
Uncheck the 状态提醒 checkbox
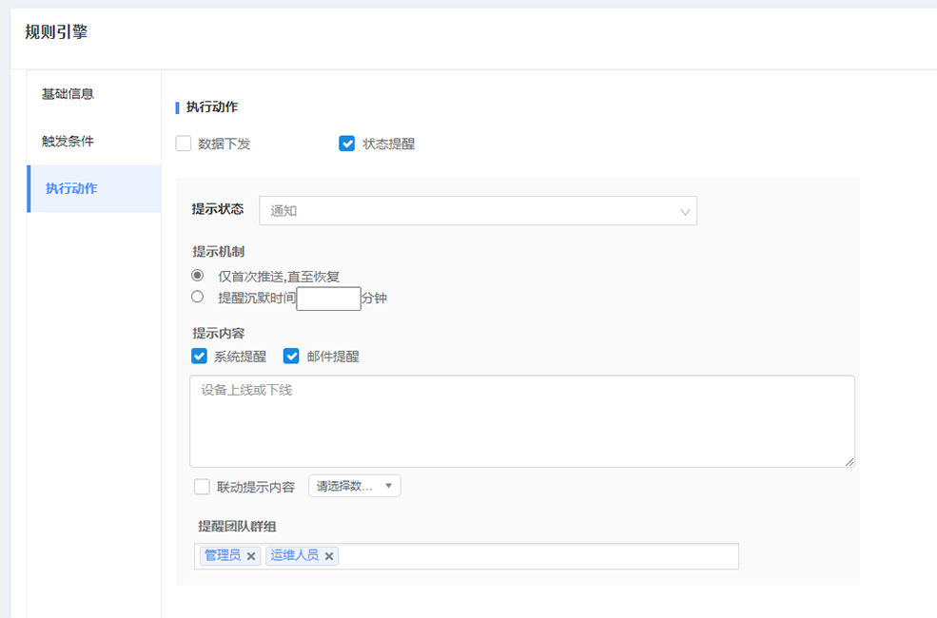[x=347, y=145]
